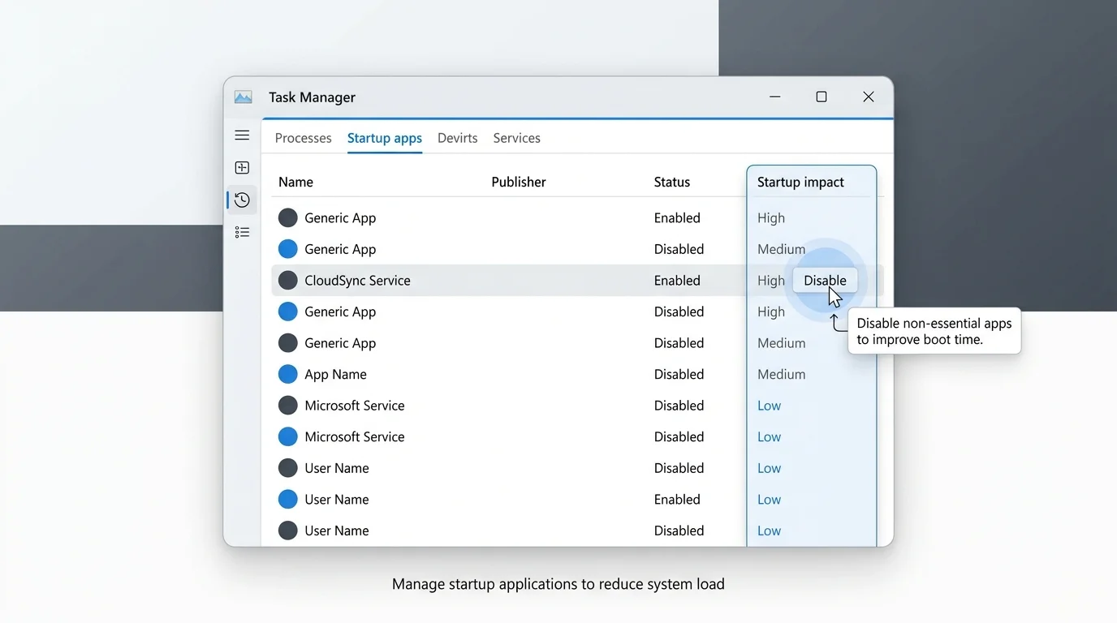The image size is (1117, 623).
Task: Close the Task Manager window
Action: tap(869, 97)
